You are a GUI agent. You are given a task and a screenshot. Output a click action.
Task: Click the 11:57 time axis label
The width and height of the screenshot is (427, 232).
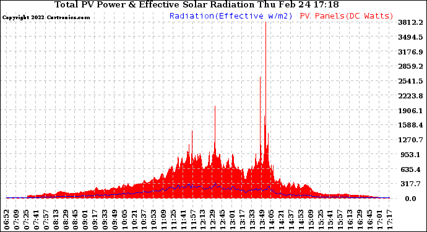[x=193, y=220]
